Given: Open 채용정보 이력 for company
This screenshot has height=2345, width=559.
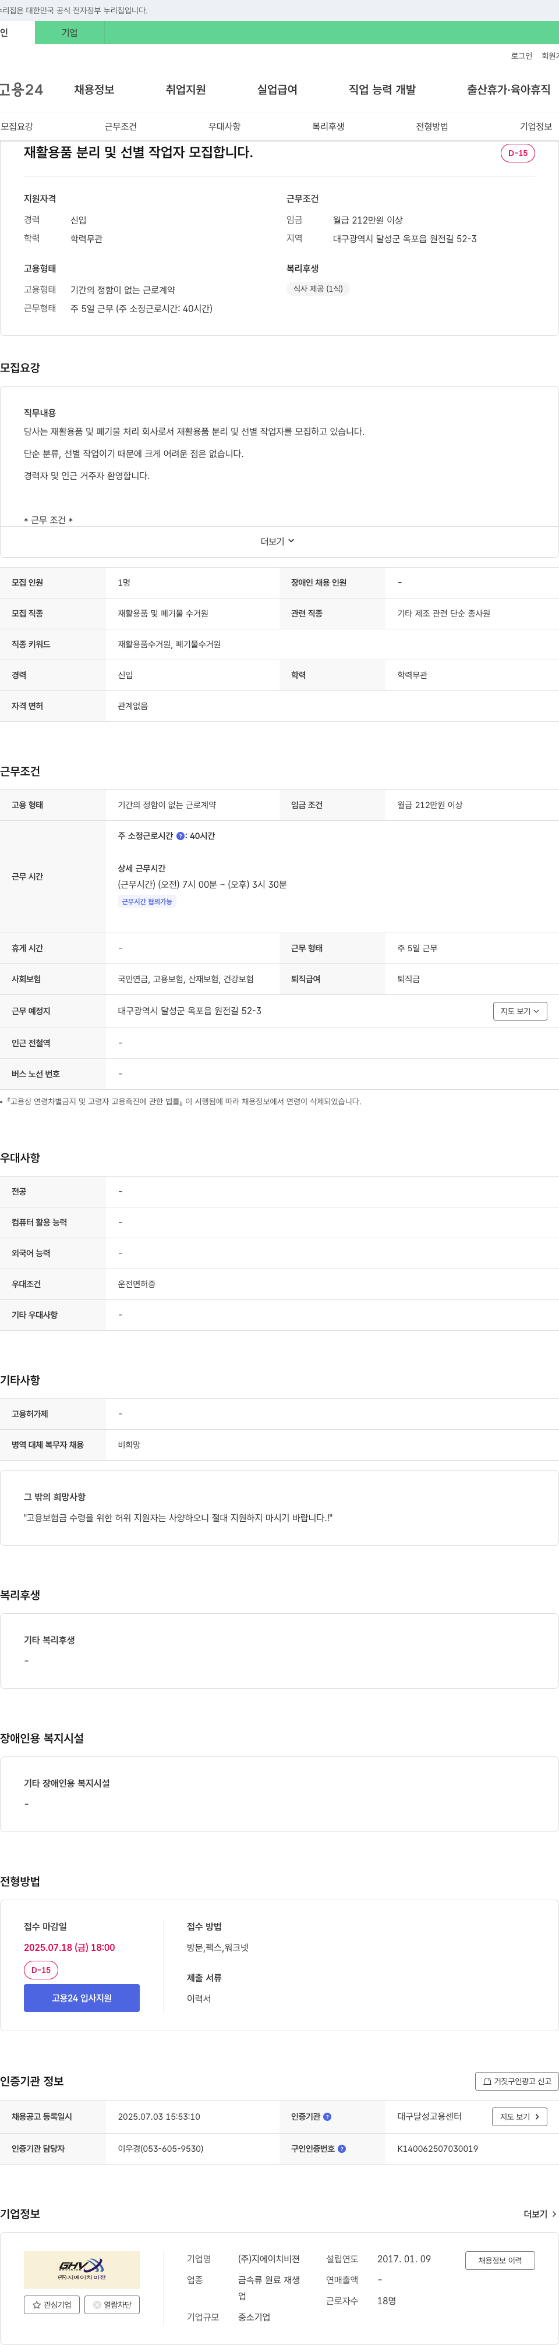Looking at the screenshot, I should (500, 2261).
